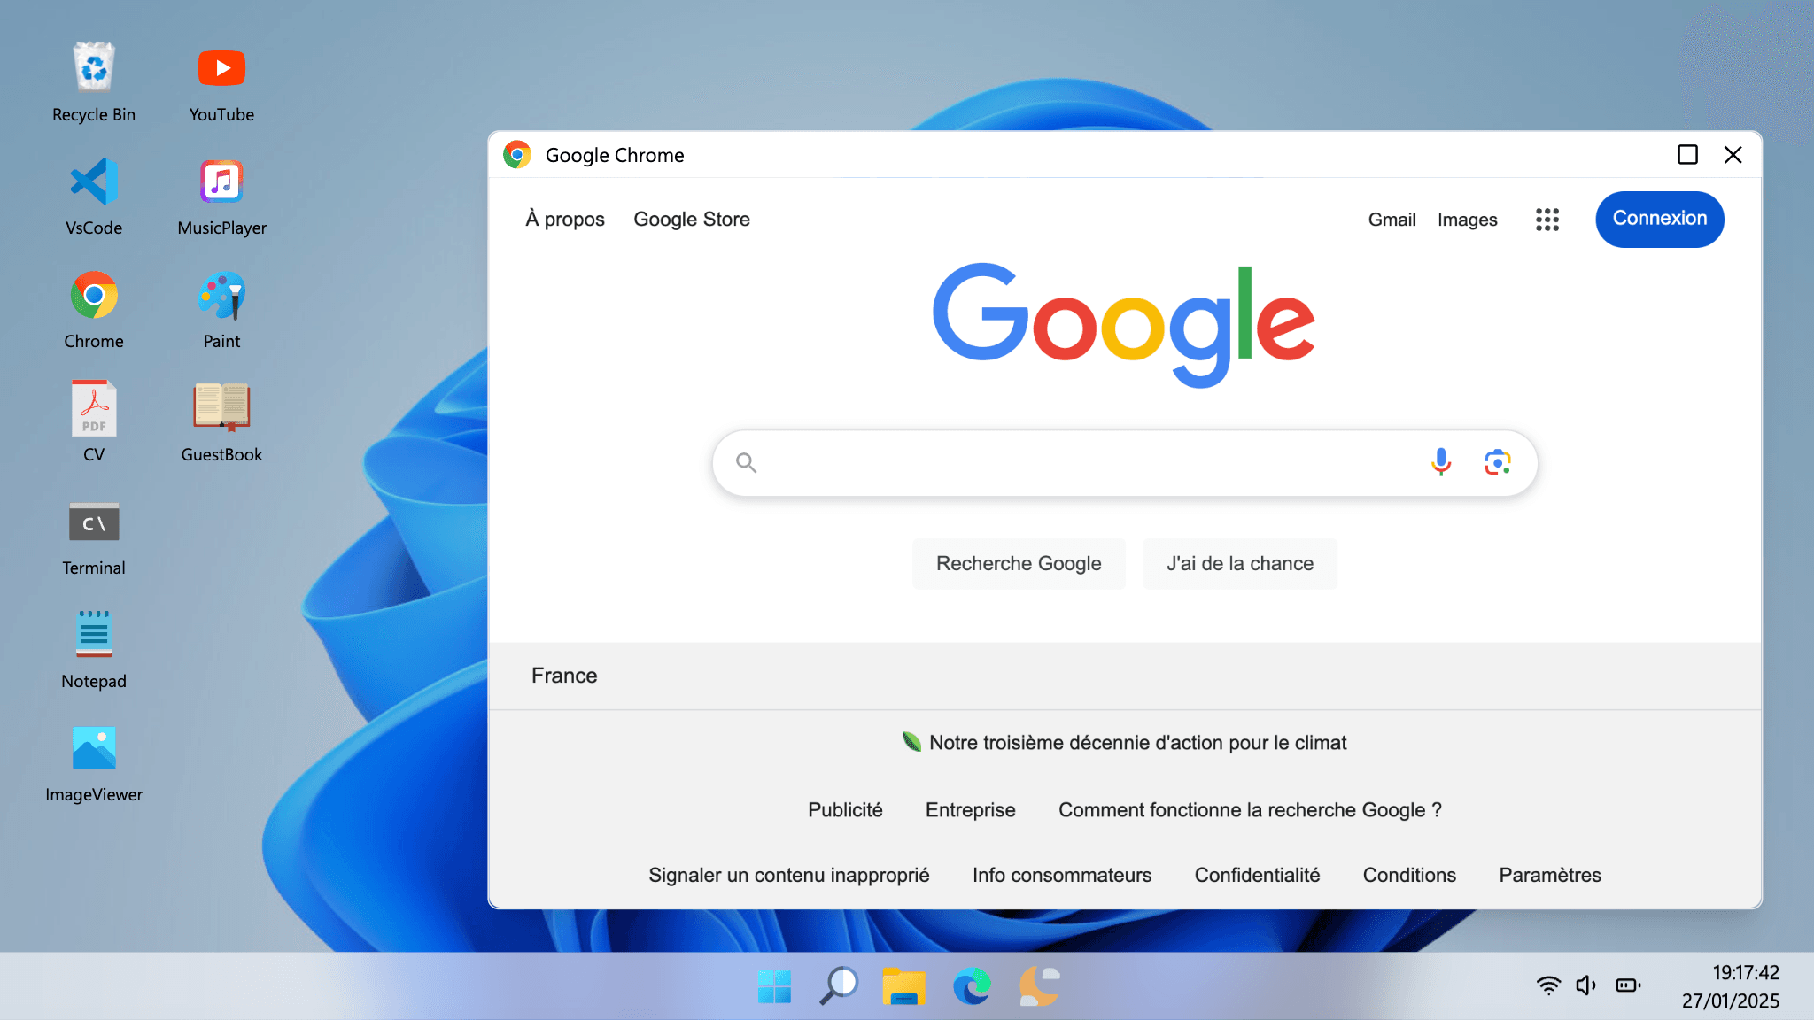Open voice search microphone icon
The width and height of the screenshot is (1814, 1020).
1440,462
